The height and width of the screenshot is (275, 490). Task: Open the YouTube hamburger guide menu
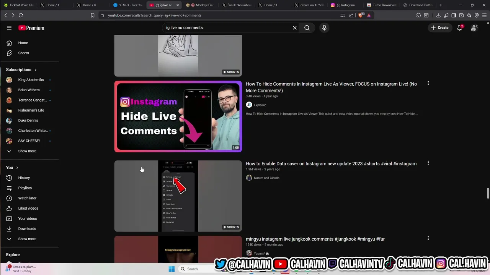coord(9,27)
